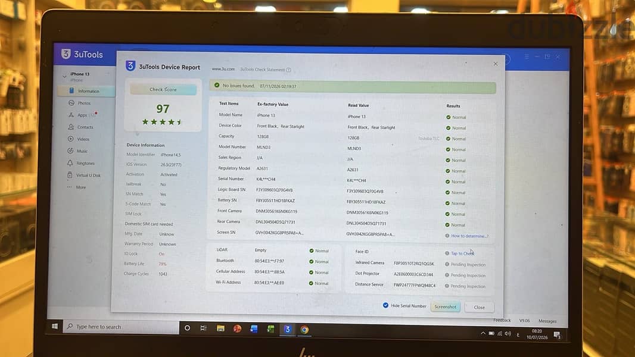635x357 pixels.
Task: Open Photos in the 3uTools sidebar
Action: 84,103
